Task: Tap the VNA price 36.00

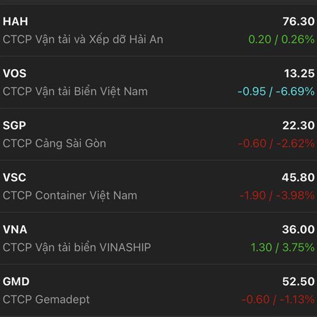Action: [299, 229]
